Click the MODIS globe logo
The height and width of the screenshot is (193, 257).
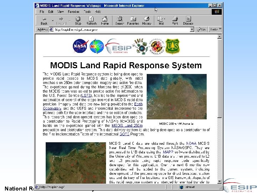coord(97,46)
